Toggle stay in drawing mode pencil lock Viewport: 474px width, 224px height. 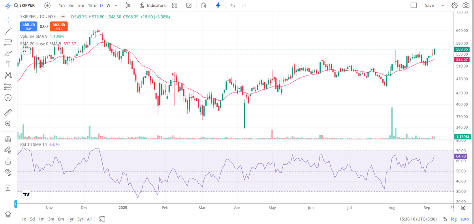pos(8,150)
